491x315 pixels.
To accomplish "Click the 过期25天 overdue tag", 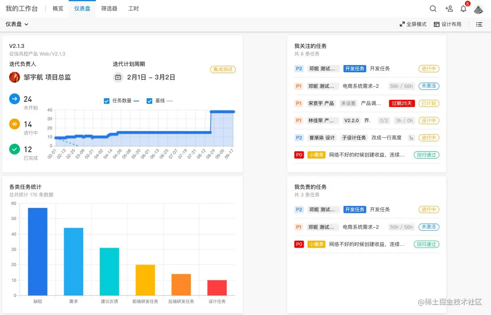I will (x=402, y=103).
